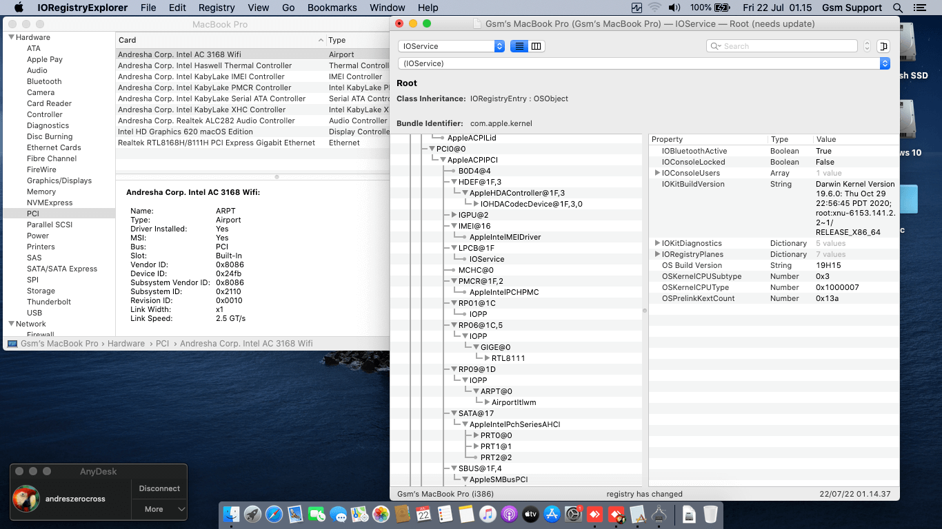
Task: Open the More dropdown in AnyDesk
Action: 159,509
